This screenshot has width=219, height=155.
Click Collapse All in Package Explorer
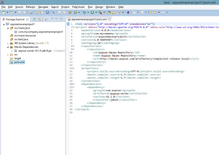click(35, 19)
